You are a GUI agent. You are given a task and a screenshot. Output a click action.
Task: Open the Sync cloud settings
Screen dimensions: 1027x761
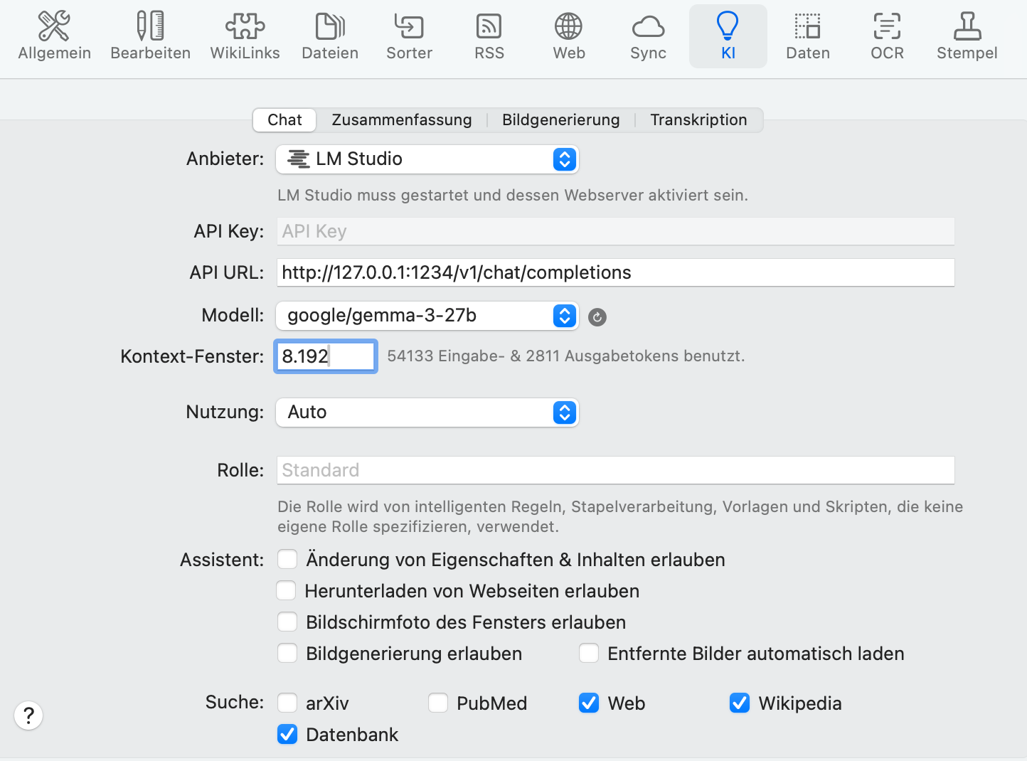(648, 36)
